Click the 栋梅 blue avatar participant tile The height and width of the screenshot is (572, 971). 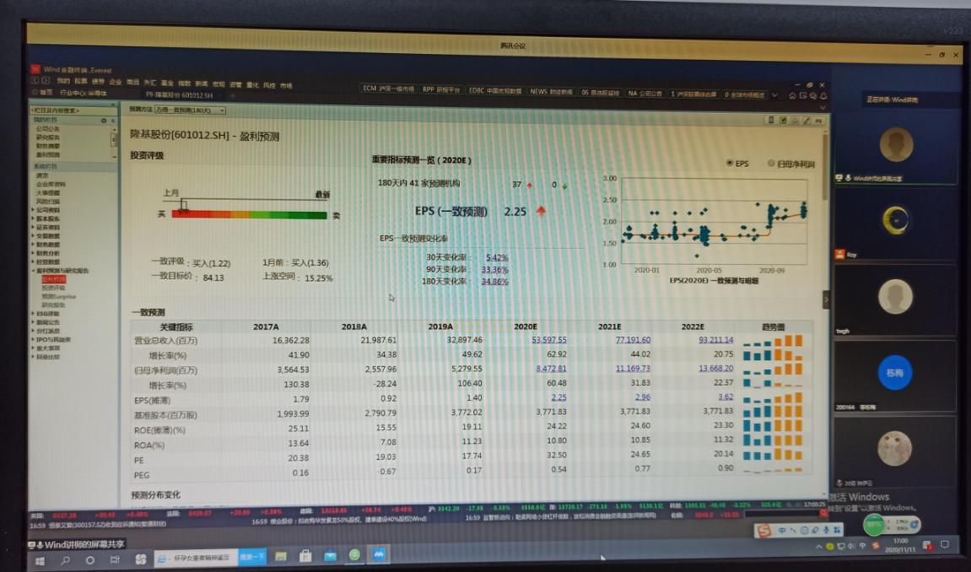895,375
